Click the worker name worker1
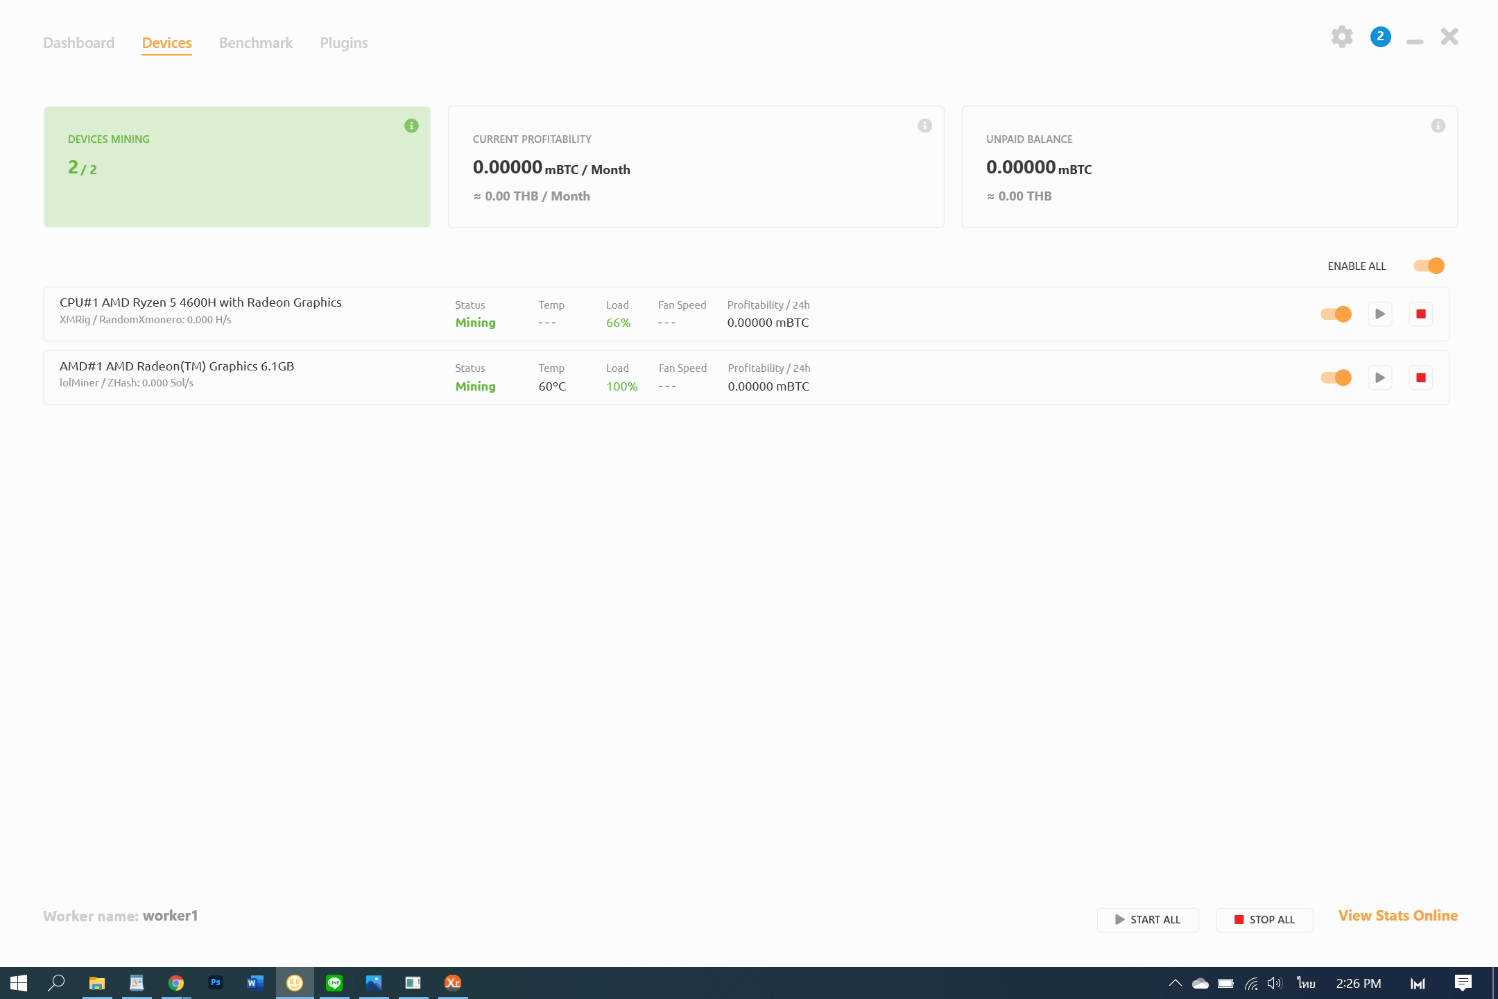Screen dimensions: 1498x999 tap(171, 916)
